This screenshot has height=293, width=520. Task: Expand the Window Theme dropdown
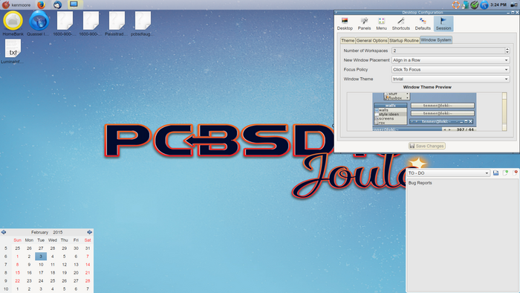coord(450,79)
